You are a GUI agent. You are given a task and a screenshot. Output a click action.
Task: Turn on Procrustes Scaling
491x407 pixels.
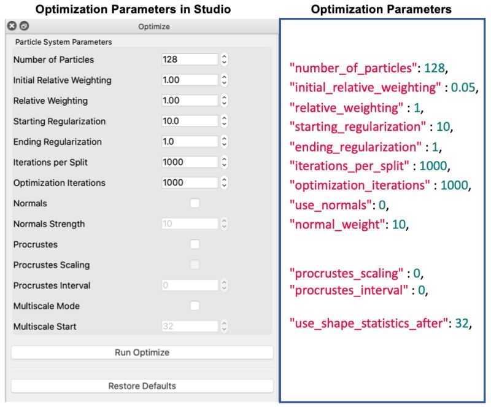tap(195, 265)
